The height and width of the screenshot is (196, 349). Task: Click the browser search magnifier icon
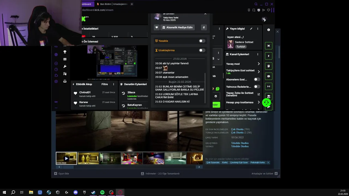click(256, 4)
